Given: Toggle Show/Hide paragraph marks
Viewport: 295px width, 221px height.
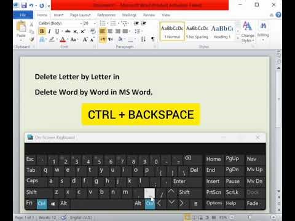Looking at the screenshot, I should 153,39.
